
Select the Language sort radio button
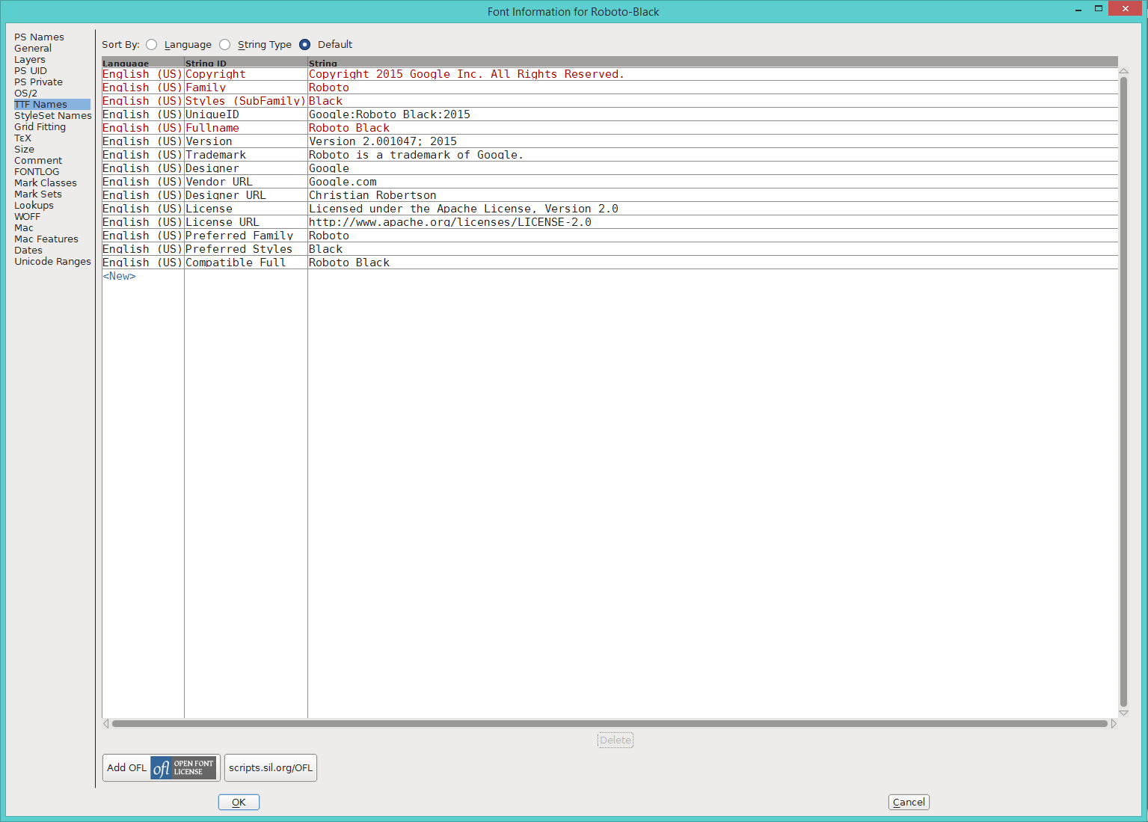coord(152,45)
